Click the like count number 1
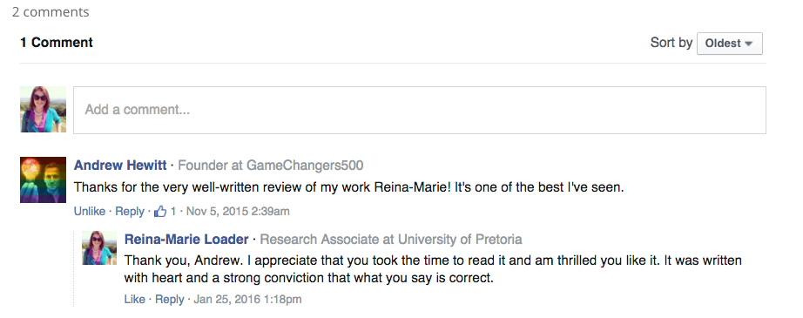 coord(173,211)
